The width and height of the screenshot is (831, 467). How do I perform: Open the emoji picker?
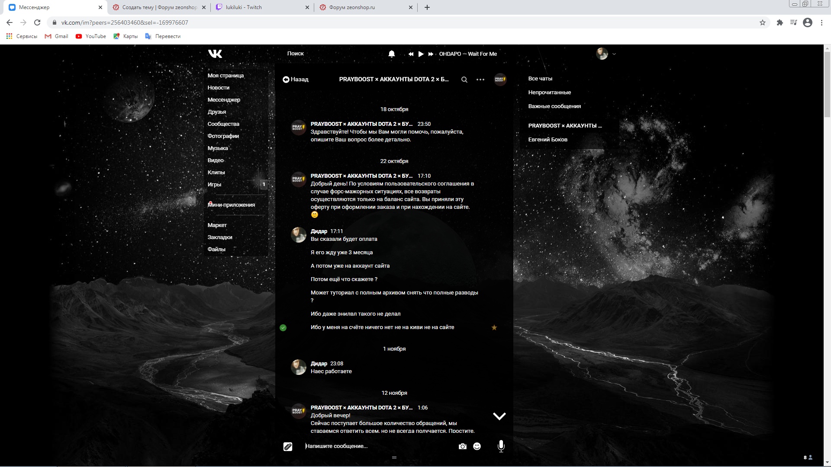click(x=477, y=446)
